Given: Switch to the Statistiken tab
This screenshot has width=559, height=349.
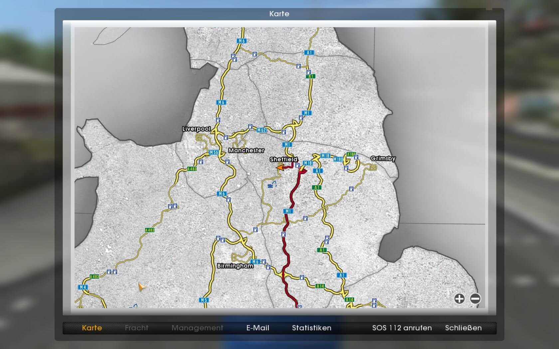Looking at the screenshot, I should click(x=311, y=328).
